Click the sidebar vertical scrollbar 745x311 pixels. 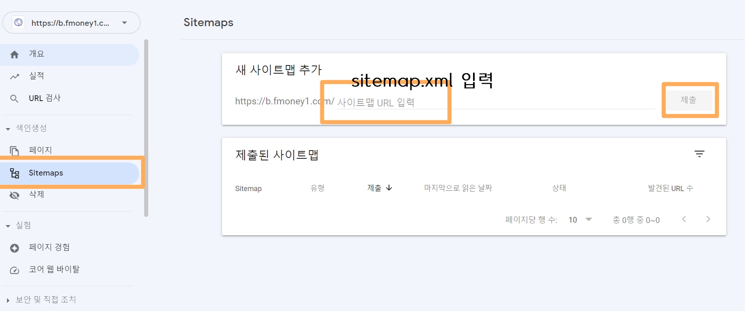(146, 128)
